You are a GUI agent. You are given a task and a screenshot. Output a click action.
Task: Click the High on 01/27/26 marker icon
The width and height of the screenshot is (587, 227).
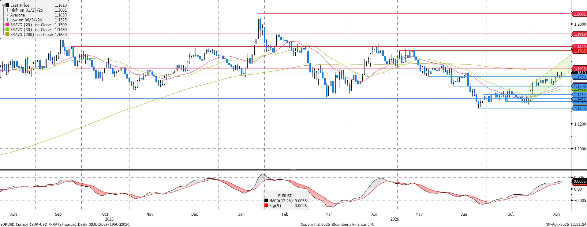(x=7, y=10)
